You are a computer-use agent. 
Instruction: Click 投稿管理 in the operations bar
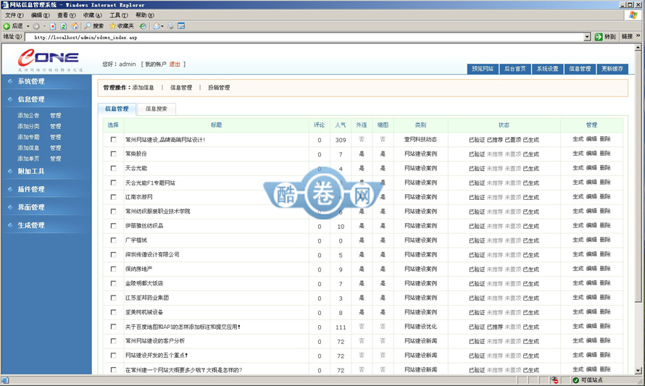(219, 88)
